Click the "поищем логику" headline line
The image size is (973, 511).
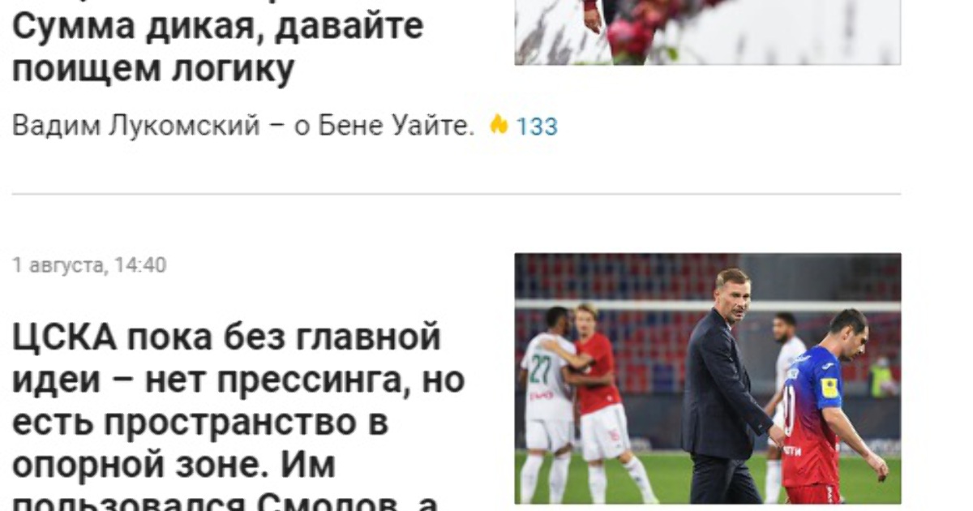click(152, 71)
